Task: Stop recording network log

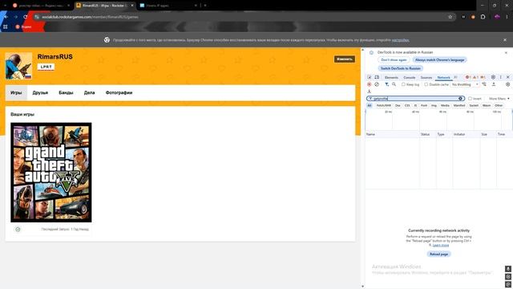Action: click(370, 84)
